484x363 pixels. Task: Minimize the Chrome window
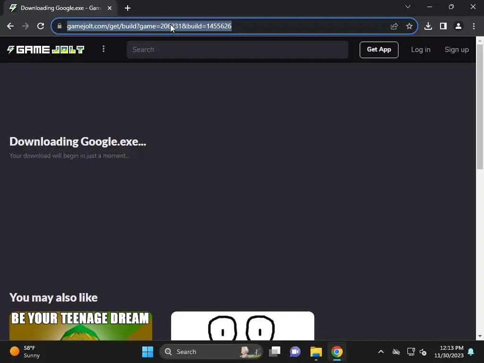429,7
